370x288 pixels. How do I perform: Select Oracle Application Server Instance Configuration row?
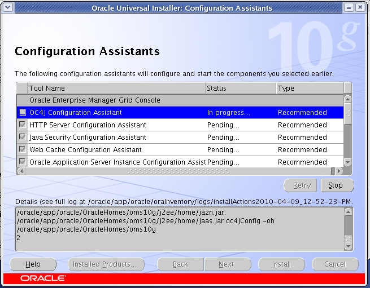tap(180, 162)
